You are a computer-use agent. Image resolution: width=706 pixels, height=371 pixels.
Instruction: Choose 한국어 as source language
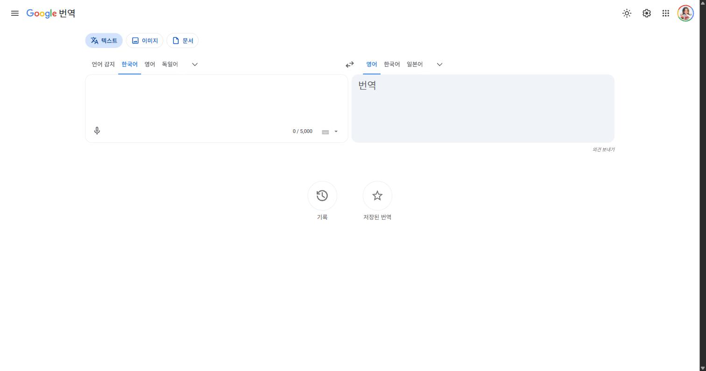[x=129, y=64]
